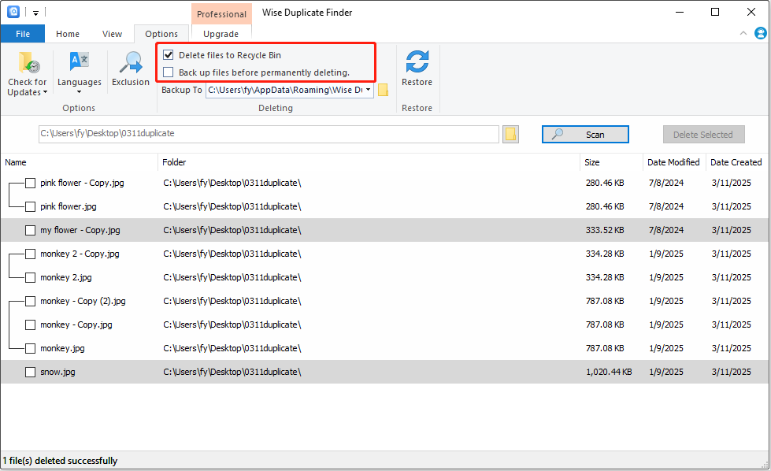Click the file name monkey - Copy (2).jpg
The image size is (771, 471).
click(x=83, y=301)
